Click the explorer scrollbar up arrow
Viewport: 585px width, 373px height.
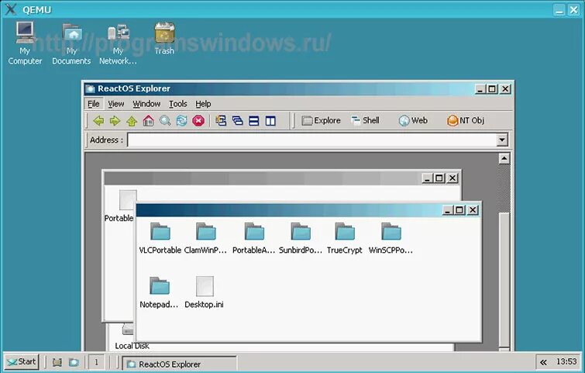tap(504, 159)
